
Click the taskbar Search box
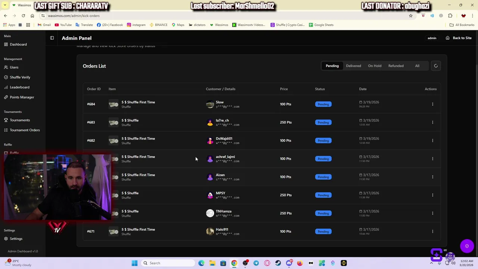(x=168, y=263)
